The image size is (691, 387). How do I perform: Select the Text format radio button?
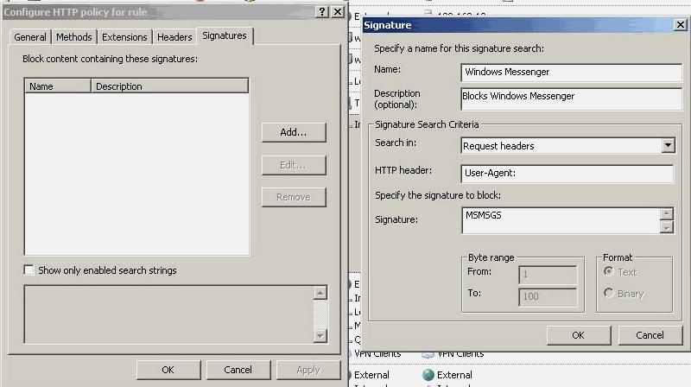coord(609,271)
